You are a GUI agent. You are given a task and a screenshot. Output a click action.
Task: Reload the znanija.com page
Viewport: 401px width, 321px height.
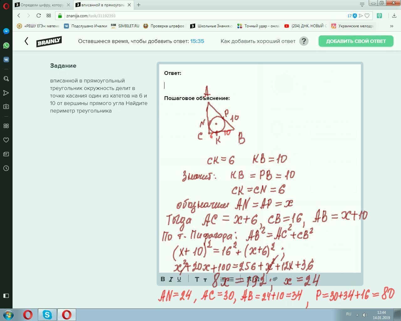(39, 16)
